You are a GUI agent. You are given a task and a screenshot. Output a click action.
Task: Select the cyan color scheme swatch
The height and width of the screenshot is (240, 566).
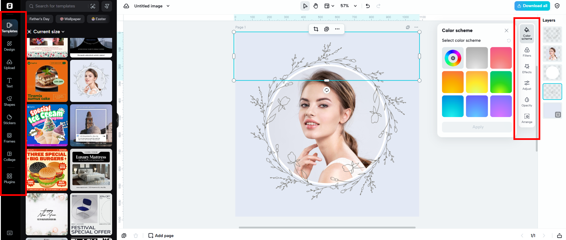pos(453,106)
